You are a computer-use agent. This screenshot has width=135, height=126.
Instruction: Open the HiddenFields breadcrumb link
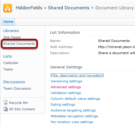pos(29,8)
